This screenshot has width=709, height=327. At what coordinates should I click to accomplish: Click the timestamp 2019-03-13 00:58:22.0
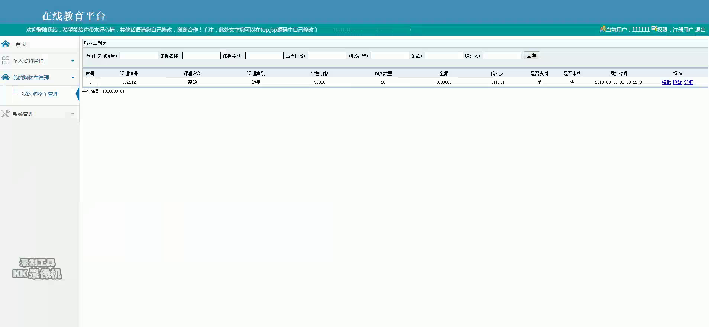click(618, 82)
